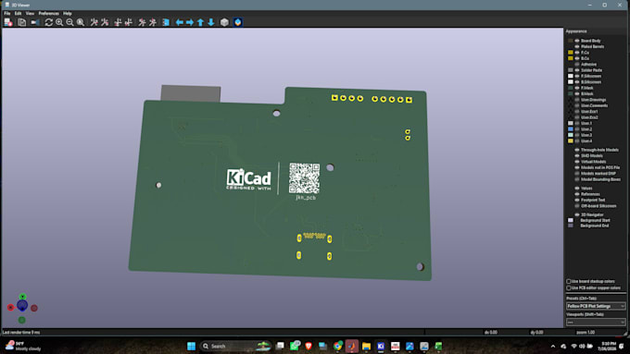Flip board view icon
This screenshot has height=354, width=630.
(x=166, y=22)
